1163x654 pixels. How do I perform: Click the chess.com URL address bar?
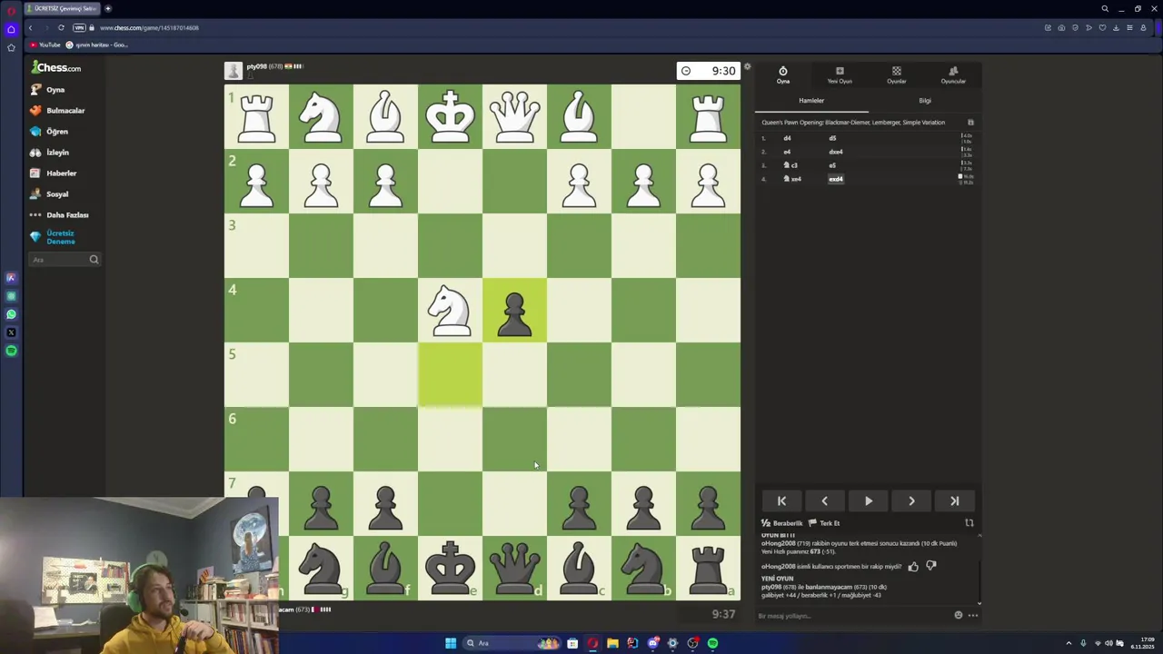[x=149, y=27]
